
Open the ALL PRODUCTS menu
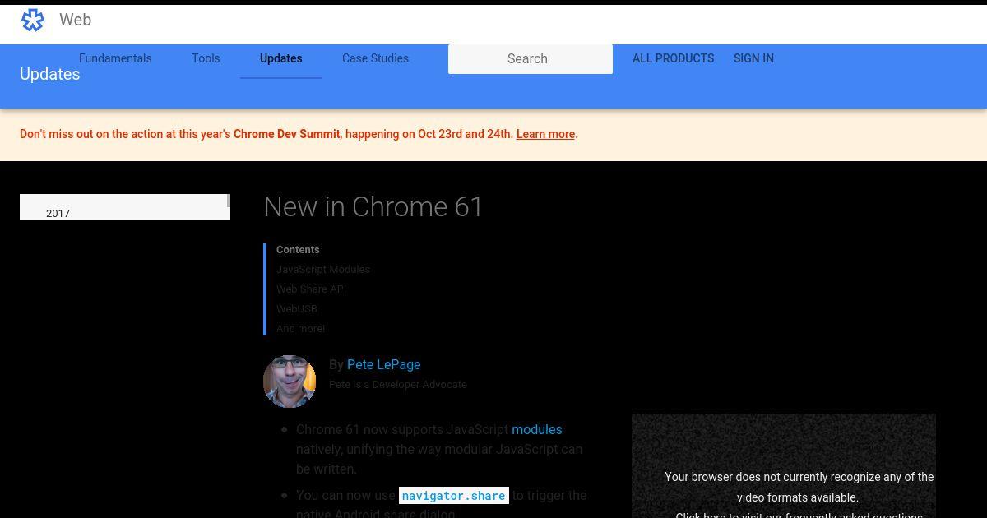[673, 58]
